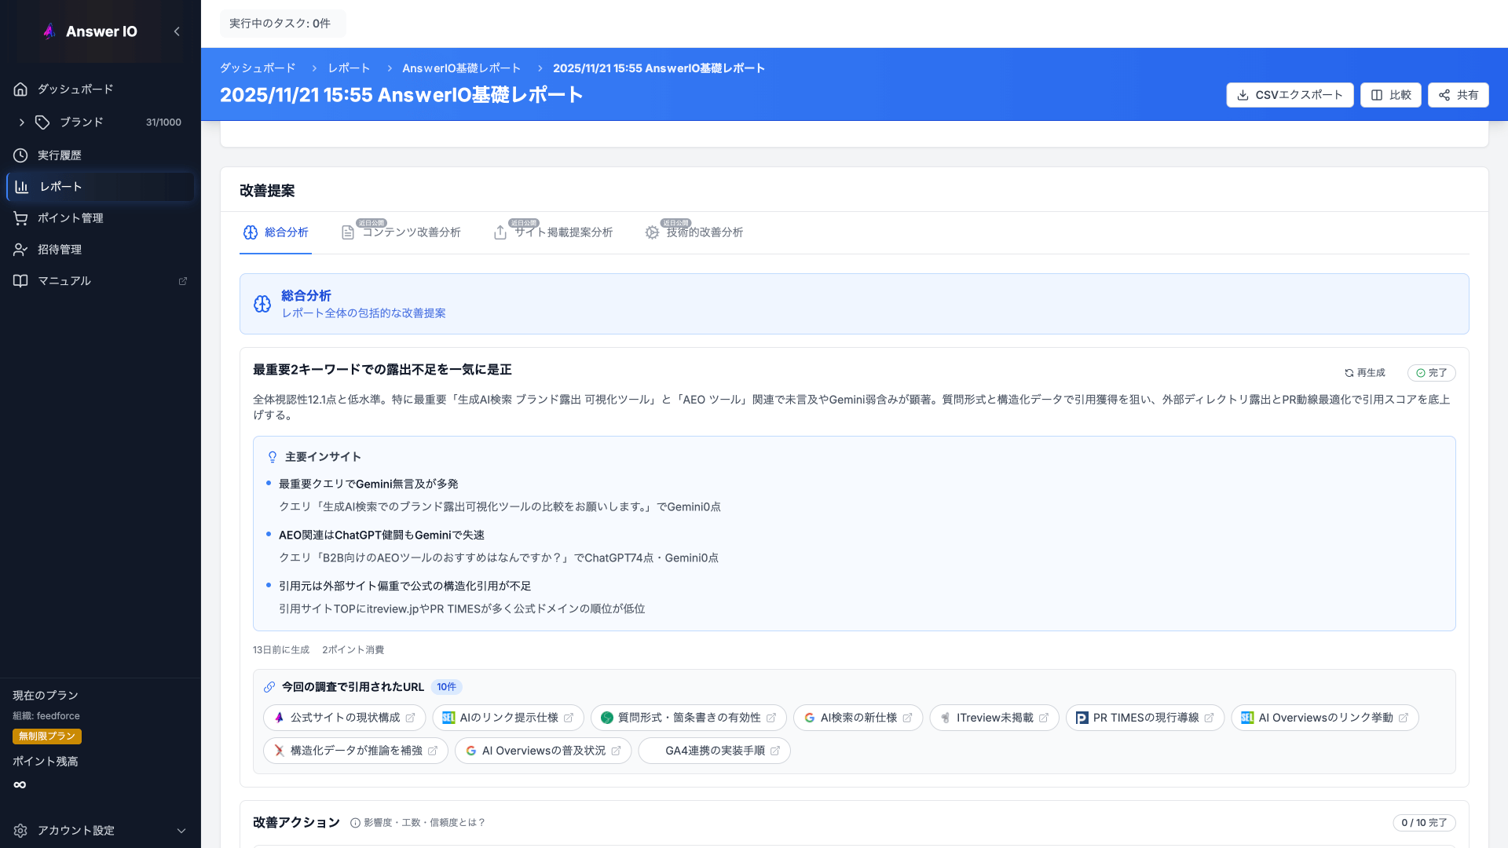Image resolution: width=1508 pixels, height=848 pixels.
Task: Open external link icon next to manual
Action: [183, 281]
